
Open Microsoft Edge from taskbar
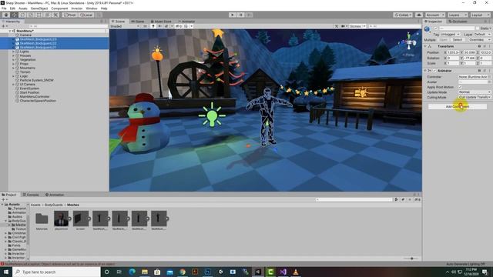point(132,272)
